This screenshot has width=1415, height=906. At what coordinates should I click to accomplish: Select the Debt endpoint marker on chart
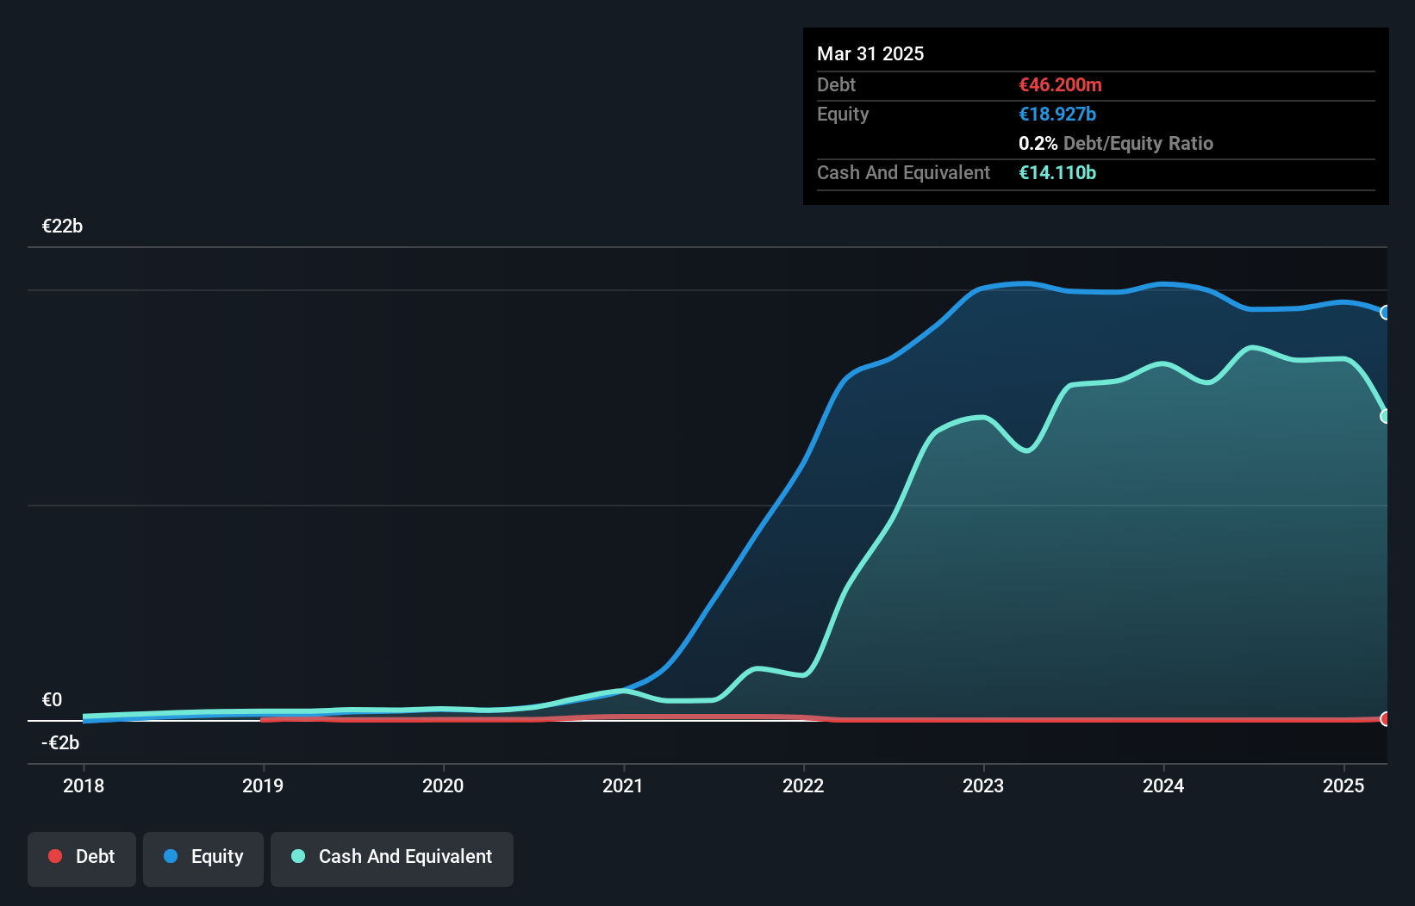pyautogui.click(x=1386, y=719)
